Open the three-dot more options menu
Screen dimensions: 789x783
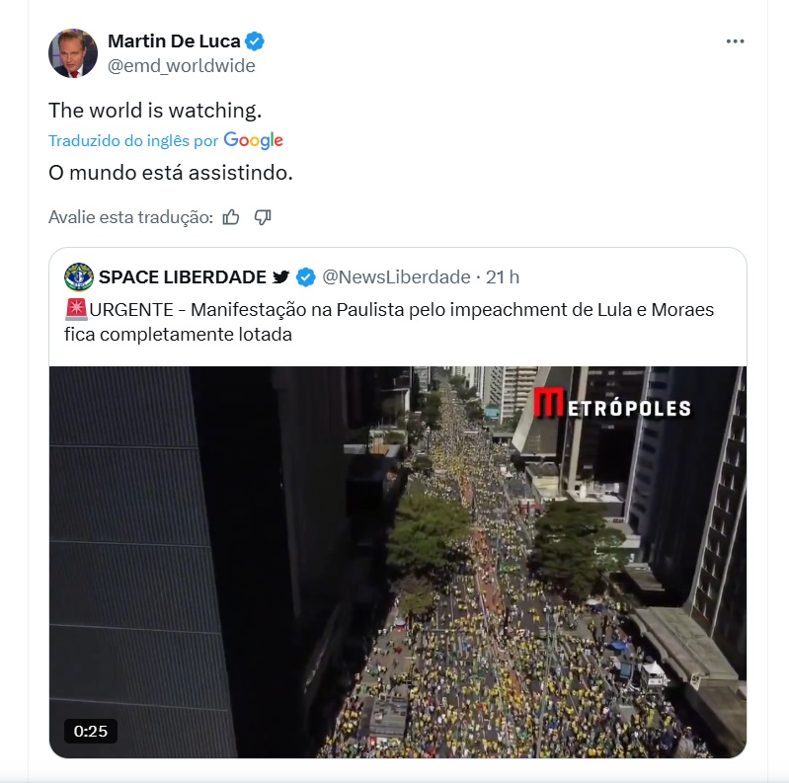735,41
